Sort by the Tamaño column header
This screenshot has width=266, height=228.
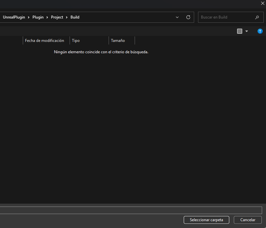click(118, 41)
